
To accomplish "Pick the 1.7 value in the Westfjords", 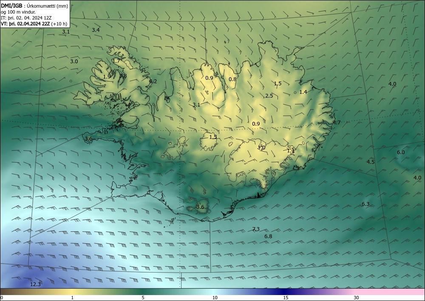I will (x=116, y=61).
